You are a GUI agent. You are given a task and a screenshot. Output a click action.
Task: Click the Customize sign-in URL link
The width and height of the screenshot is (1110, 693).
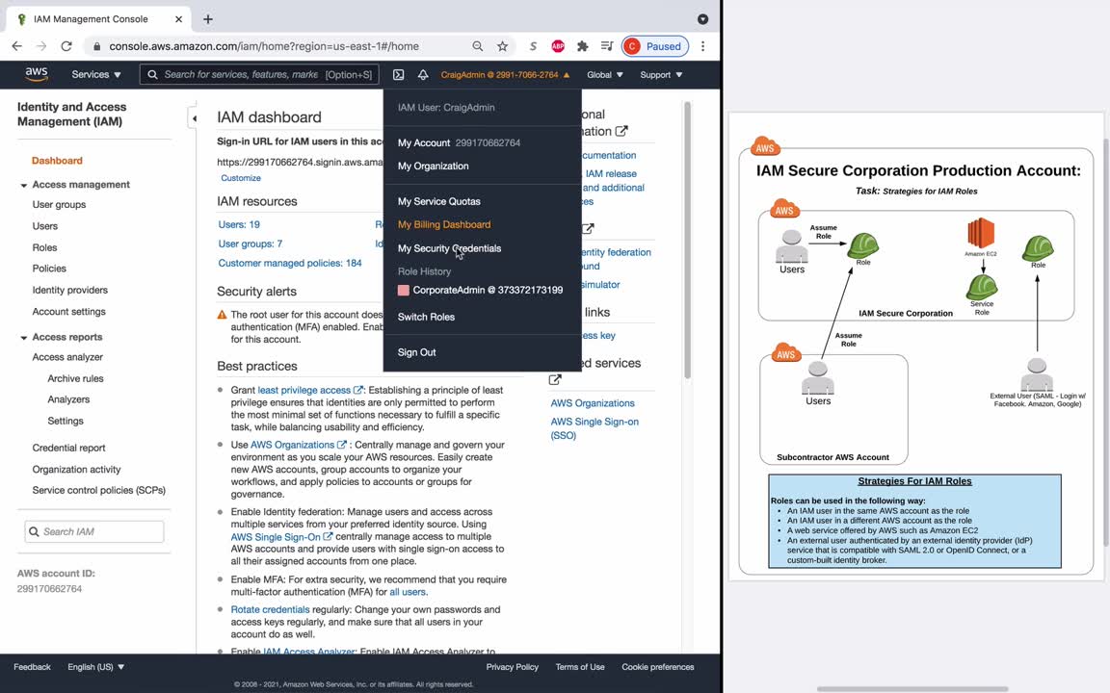tap(241, 178)
